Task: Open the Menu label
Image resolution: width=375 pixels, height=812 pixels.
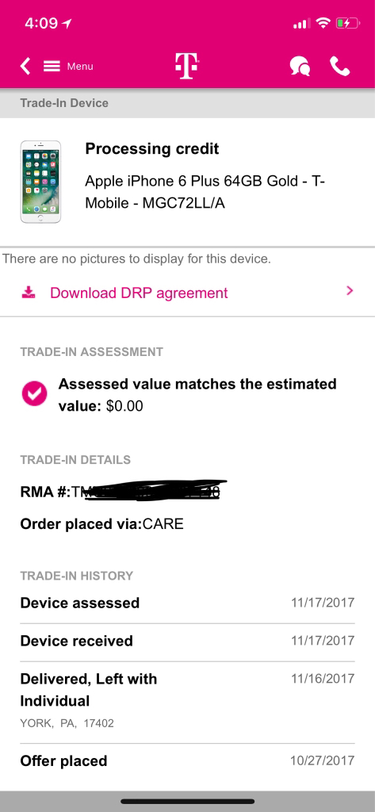Action: tap(80, 67)
